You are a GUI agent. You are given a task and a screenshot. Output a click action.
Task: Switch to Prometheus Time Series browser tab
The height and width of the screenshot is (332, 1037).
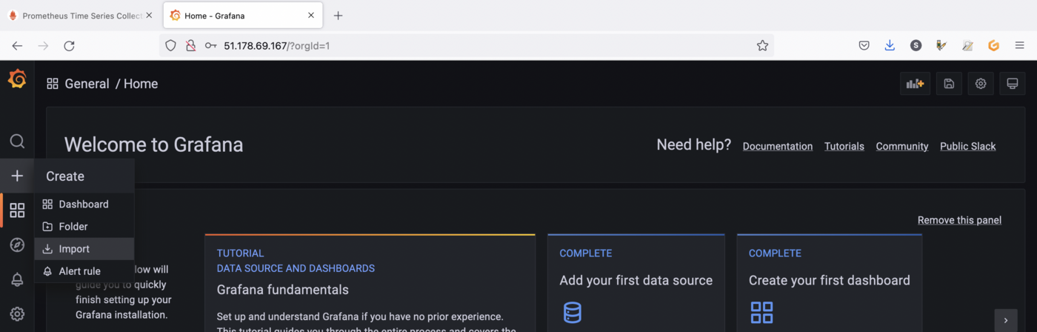81,16
